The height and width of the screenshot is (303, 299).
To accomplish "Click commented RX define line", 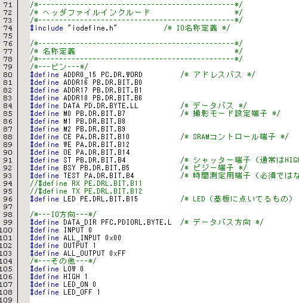I will point(86,183).
